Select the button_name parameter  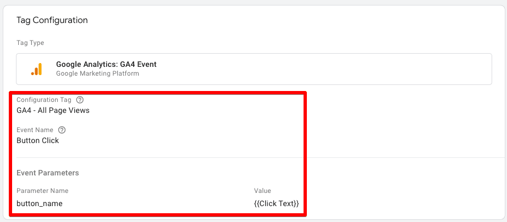click(x=40, y=203)
